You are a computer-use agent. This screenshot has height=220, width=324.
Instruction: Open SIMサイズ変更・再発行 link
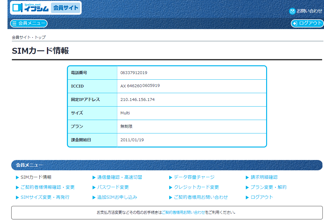pos(45,197)
